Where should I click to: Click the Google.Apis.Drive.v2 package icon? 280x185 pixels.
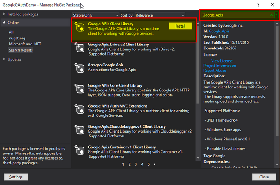80,48
